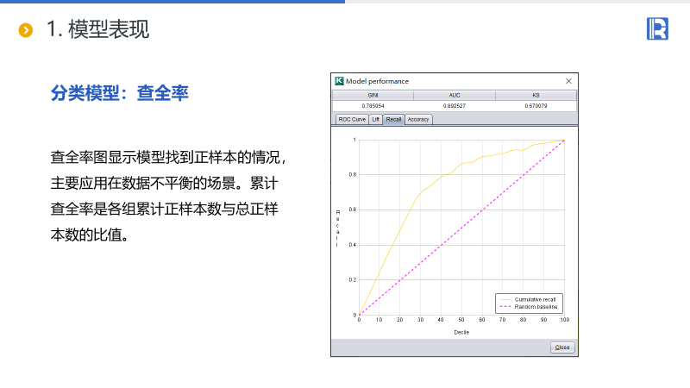Click the Random baseline legend entry

pyautogui.click(x=529, y=307)
